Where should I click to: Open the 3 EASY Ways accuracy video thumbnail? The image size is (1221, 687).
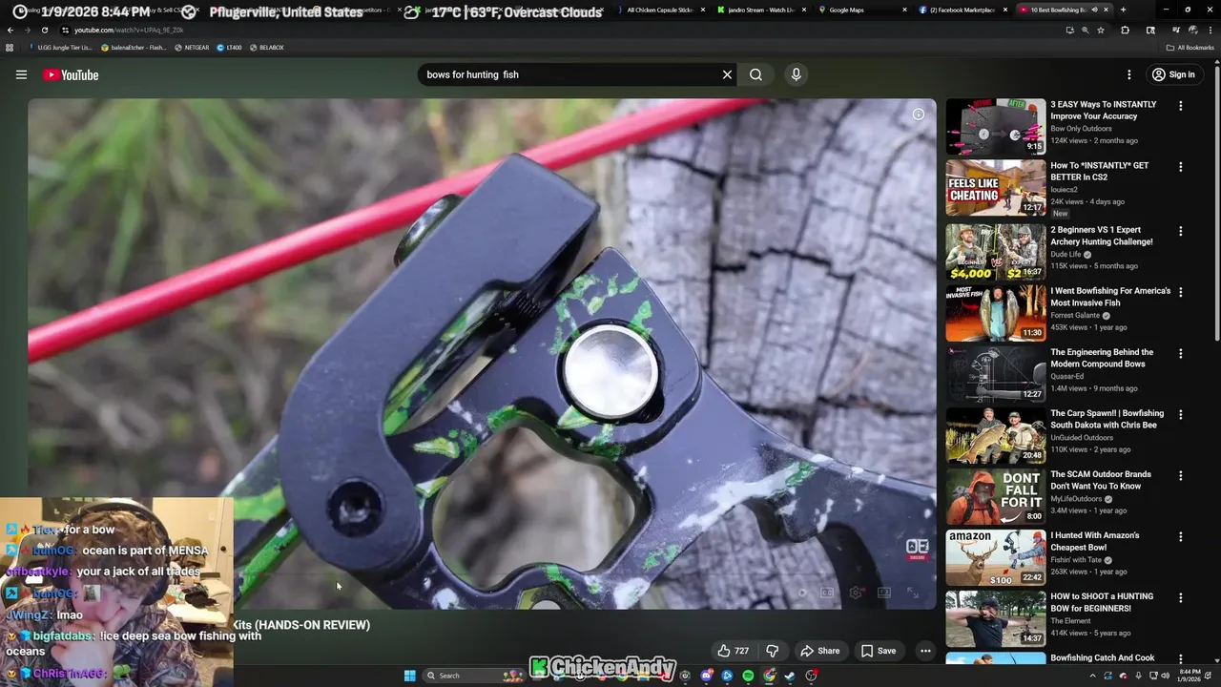[996, 126]
